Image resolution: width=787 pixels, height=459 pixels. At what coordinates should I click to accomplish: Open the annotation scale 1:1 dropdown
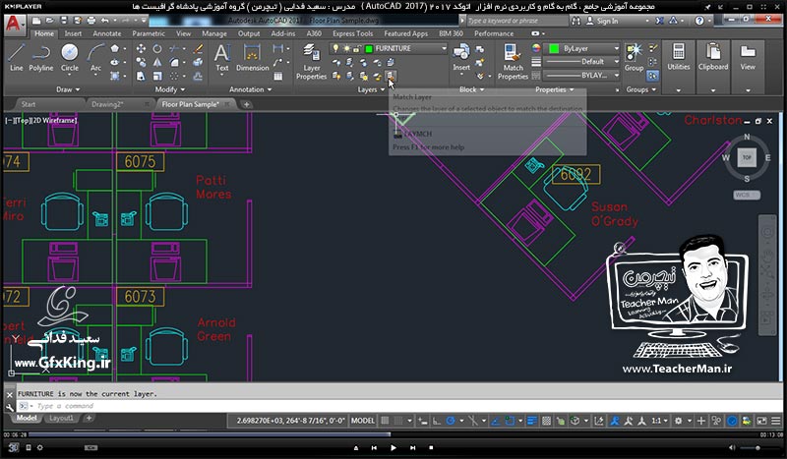coord(659,421)
